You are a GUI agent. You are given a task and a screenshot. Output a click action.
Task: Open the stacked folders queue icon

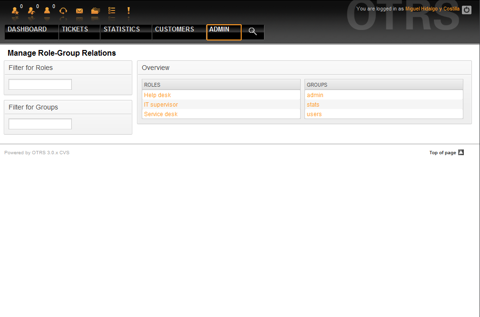click(95, 10)
